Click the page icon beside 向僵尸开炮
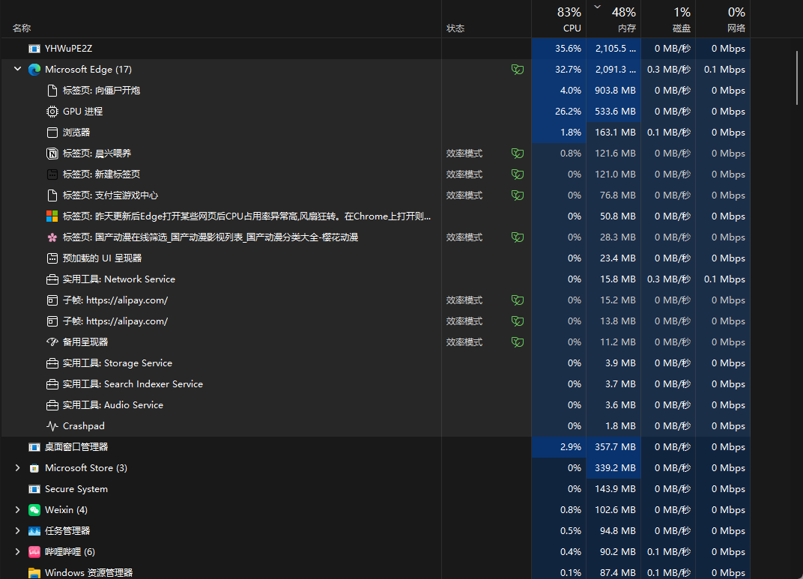Image resolution: width=803 pixels, height=579 pixels. click(x=52, y=91)
